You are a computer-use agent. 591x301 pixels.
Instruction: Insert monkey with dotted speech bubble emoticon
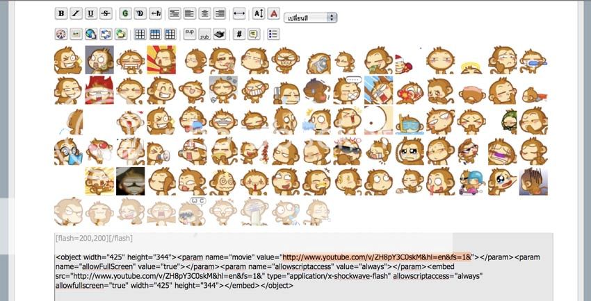click(348, 90)
